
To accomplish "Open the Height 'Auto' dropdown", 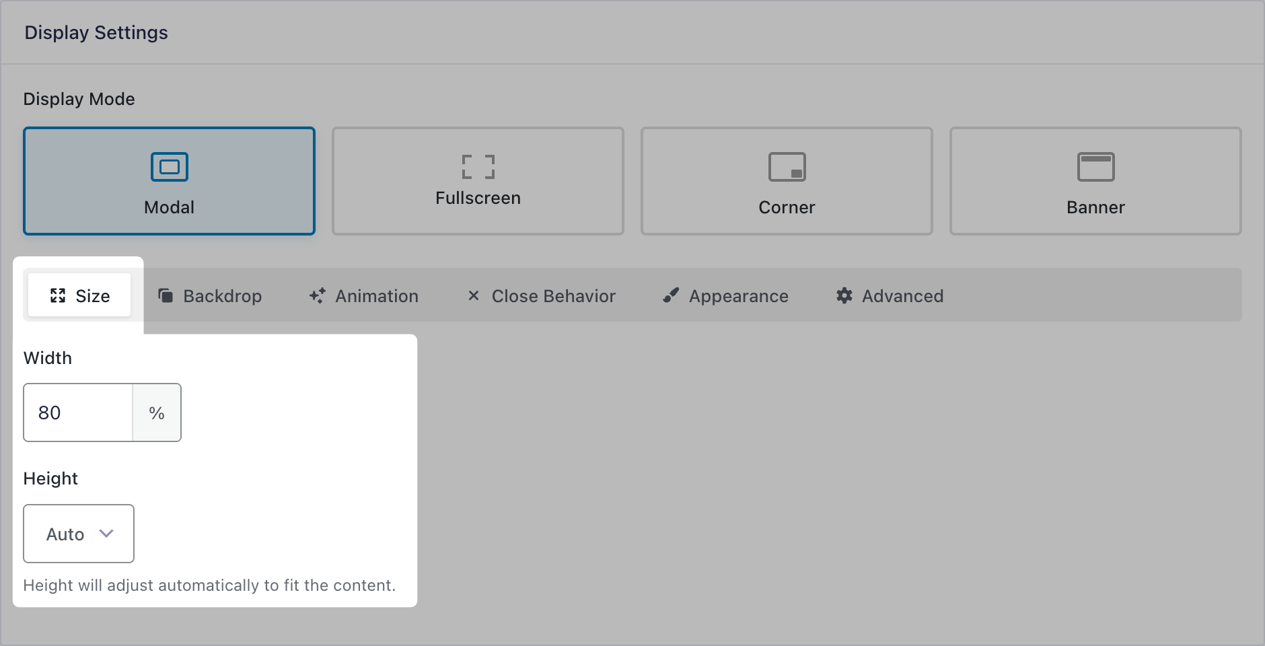I will coord(79,534).
